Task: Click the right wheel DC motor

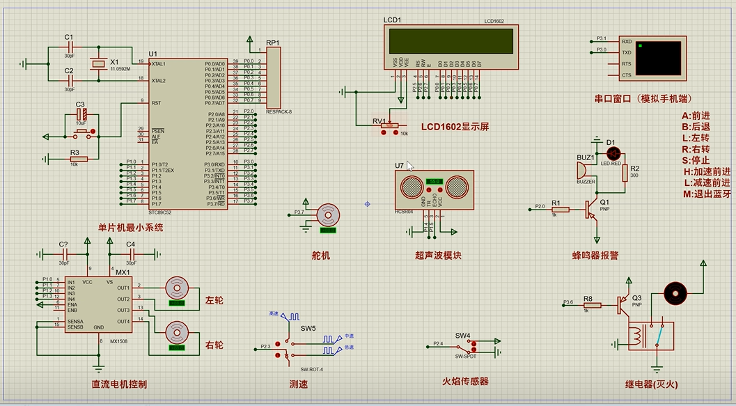Action: click(x=176, y=331)
